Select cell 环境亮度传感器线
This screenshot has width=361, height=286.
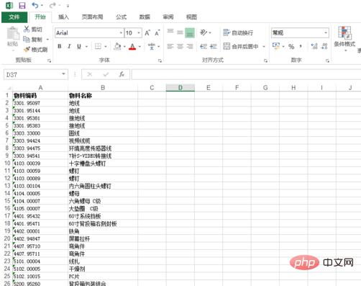103,148
